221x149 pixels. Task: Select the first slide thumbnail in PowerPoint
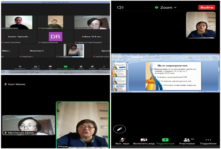[x=119, y=66]
